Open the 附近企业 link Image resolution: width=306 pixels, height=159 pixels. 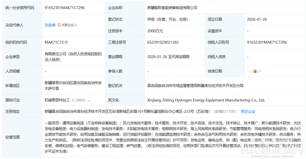pos(248,111)
